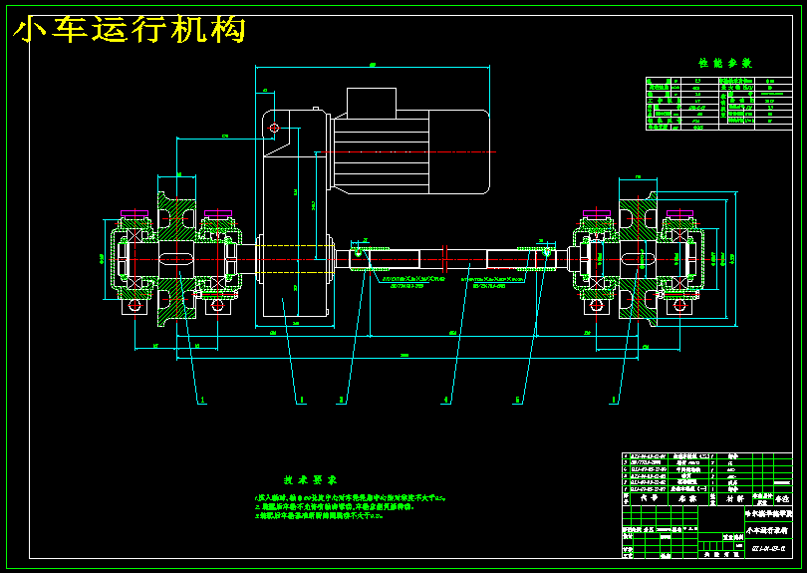807x573 pixels.
Task: Click the drawing number cell in title block
Action: tap(768, 549)
